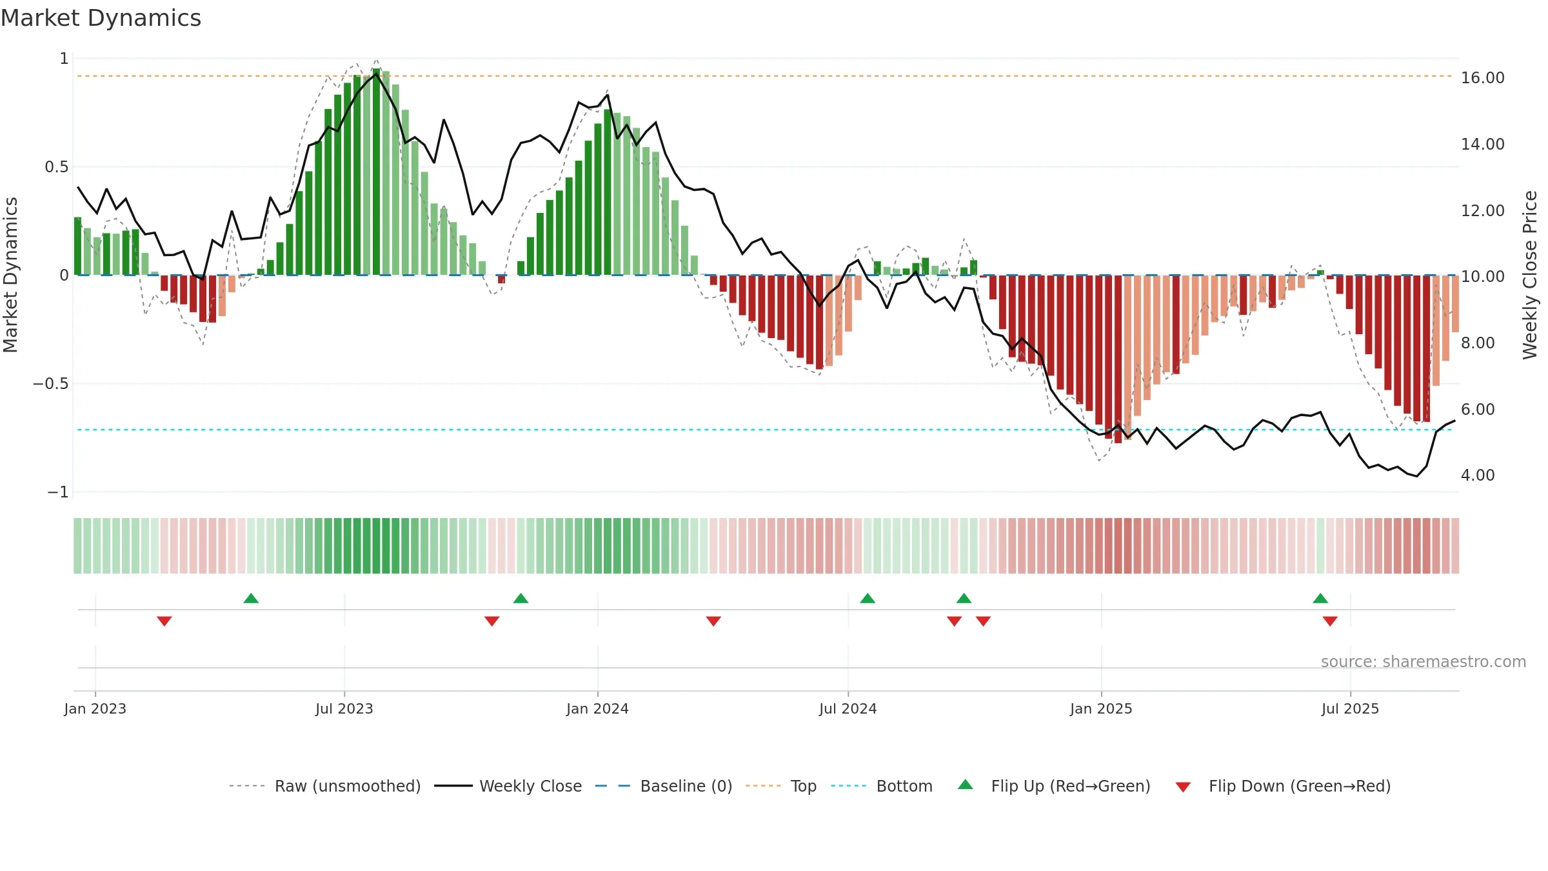
Task: Click the 6.00 price tick label
Action: [1478, 410]
